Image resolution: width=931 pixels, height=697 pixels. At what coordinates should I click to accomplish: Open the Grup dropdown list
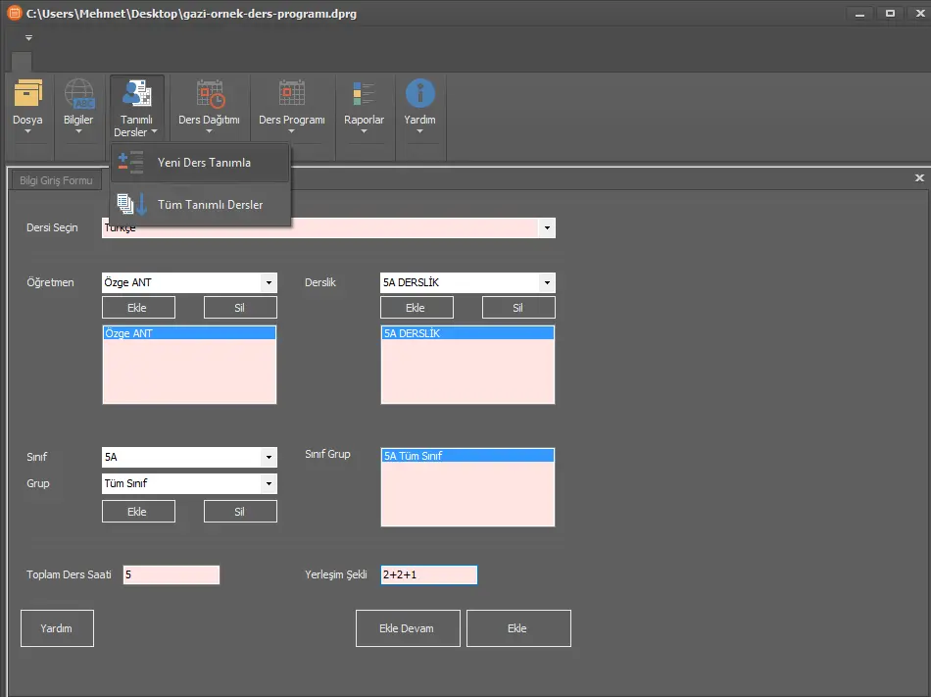pos(268,484)
